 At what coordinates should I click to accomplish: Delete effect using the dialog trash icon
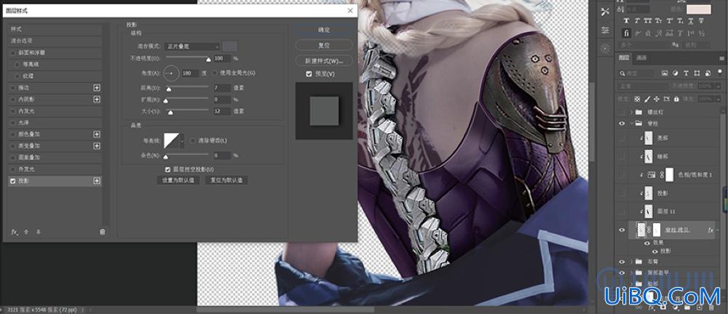point(103,232)
